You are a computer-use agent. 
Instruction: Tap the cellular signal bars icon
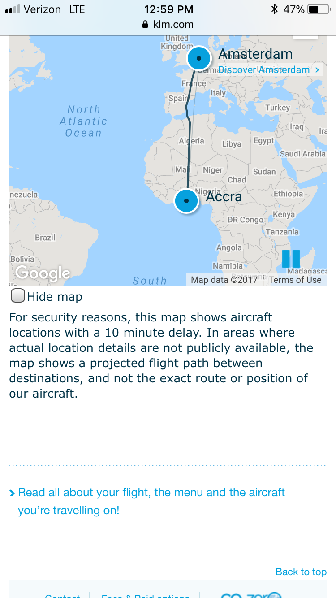tap(13, 10)
